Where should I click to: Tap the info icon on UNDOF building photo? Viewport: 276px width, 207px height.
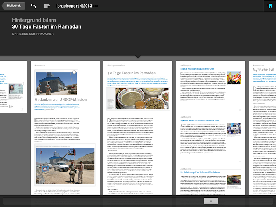point(74,72)
